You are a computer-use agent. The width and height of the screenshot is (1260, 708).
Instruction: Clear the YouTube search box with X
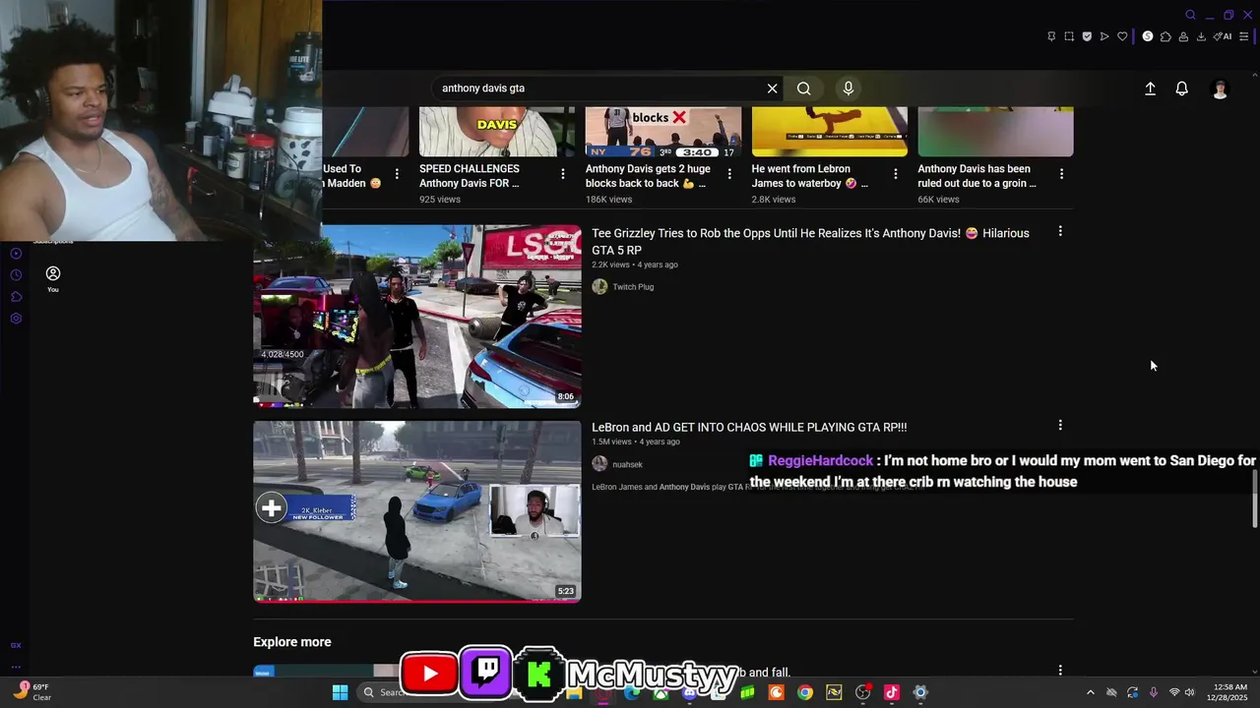click(772, 88)
